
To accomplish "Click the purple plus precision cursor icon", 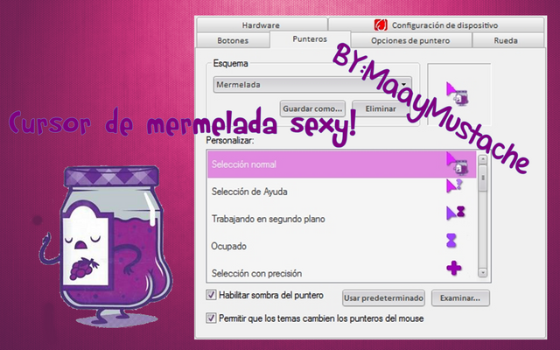I will (x=453, y=268).
